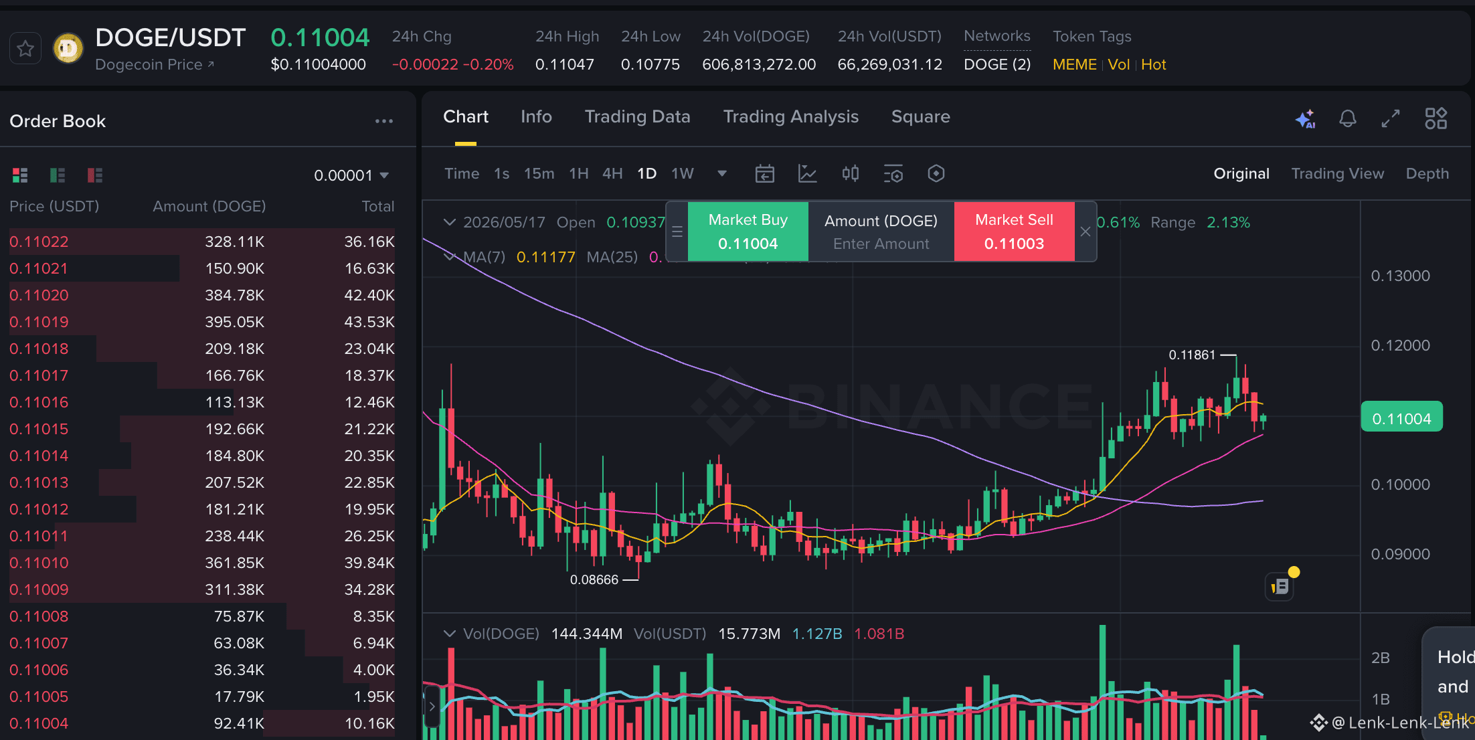The height and width of the screenshot is (740, 1475).
Task: Open the Order Book more options menu
Action: [x=384, y=121]
